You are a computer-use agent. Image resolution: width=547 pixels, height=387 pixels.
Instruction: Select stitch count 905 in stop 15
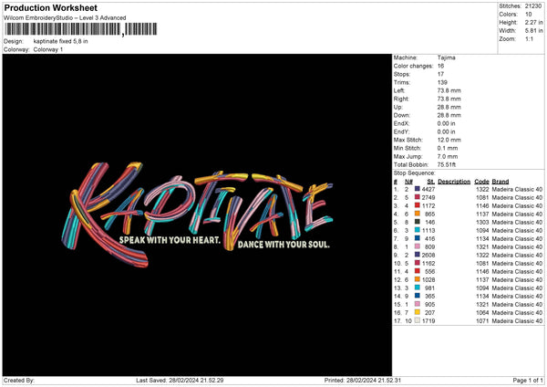tap(429, 304)
